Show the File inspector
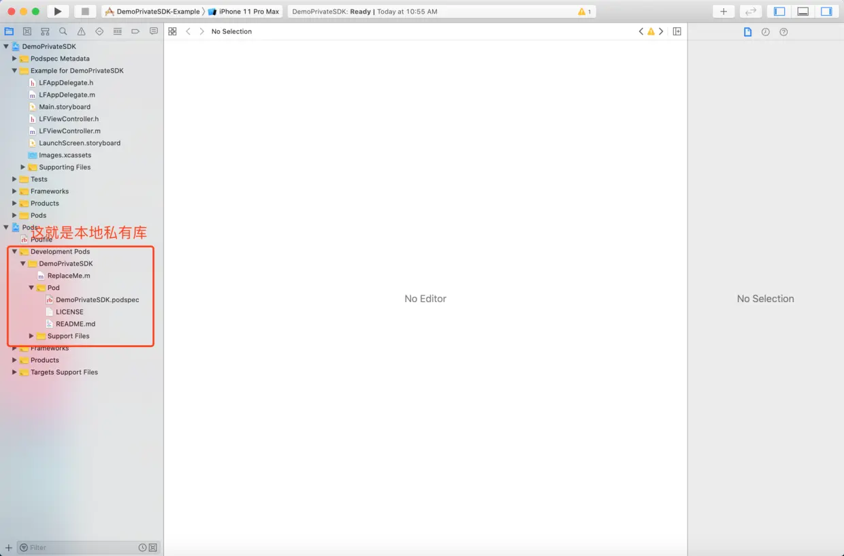The width and height of the screenshot is (844, 556). [x=747, y=32]
